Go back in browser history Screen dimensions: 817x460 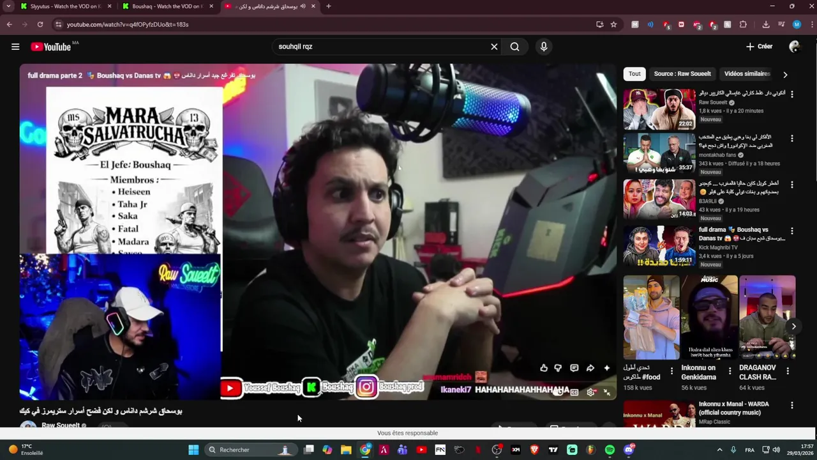point(9,24)
